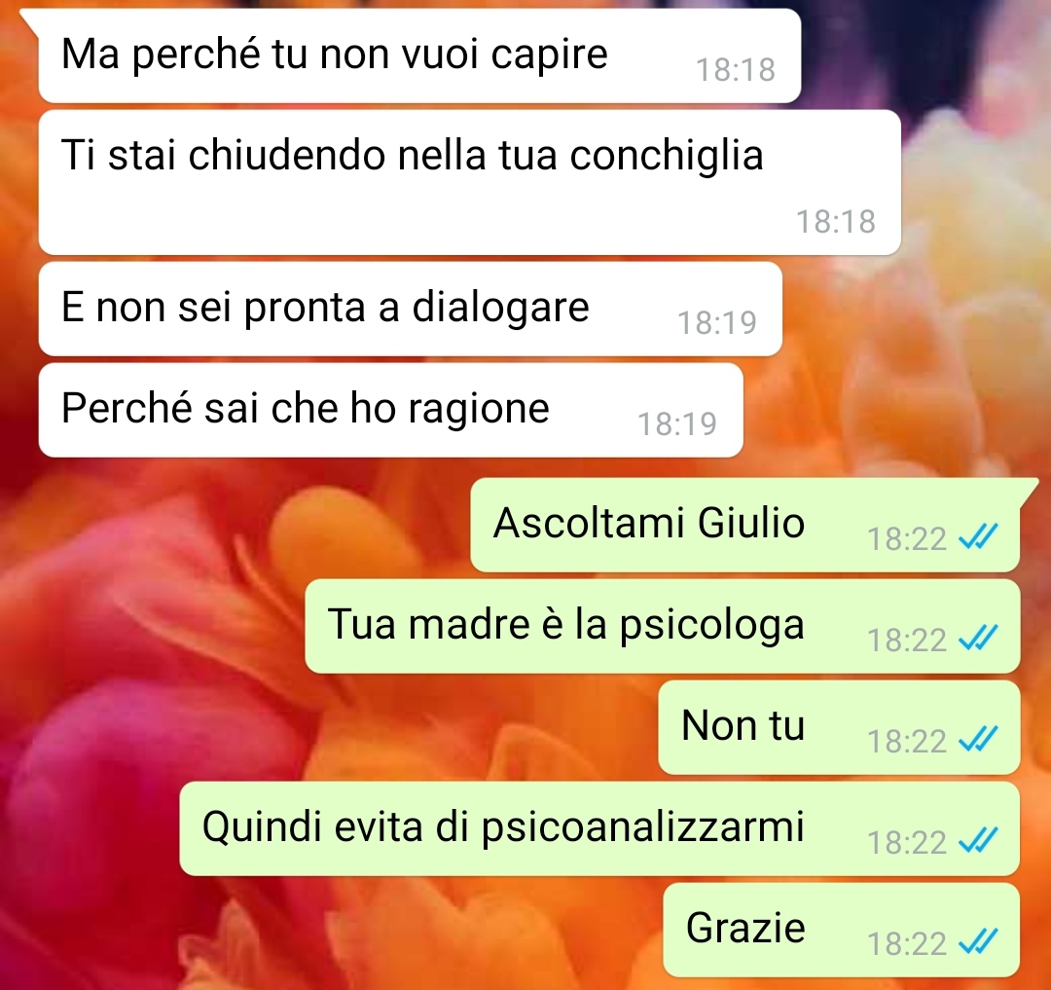Select the "Non tu" sent bubble text

[743, 726]
